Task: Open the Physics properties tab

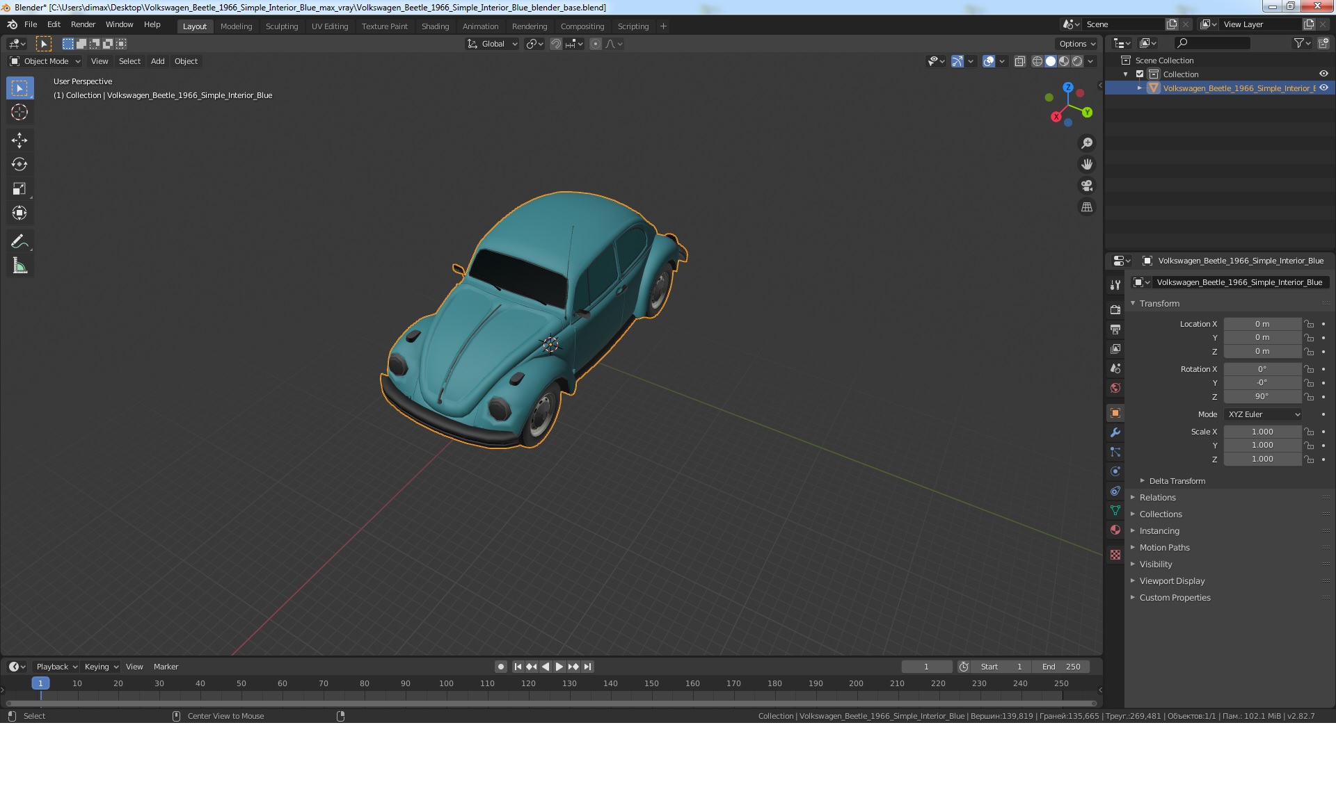Action: coord(1115,471)
